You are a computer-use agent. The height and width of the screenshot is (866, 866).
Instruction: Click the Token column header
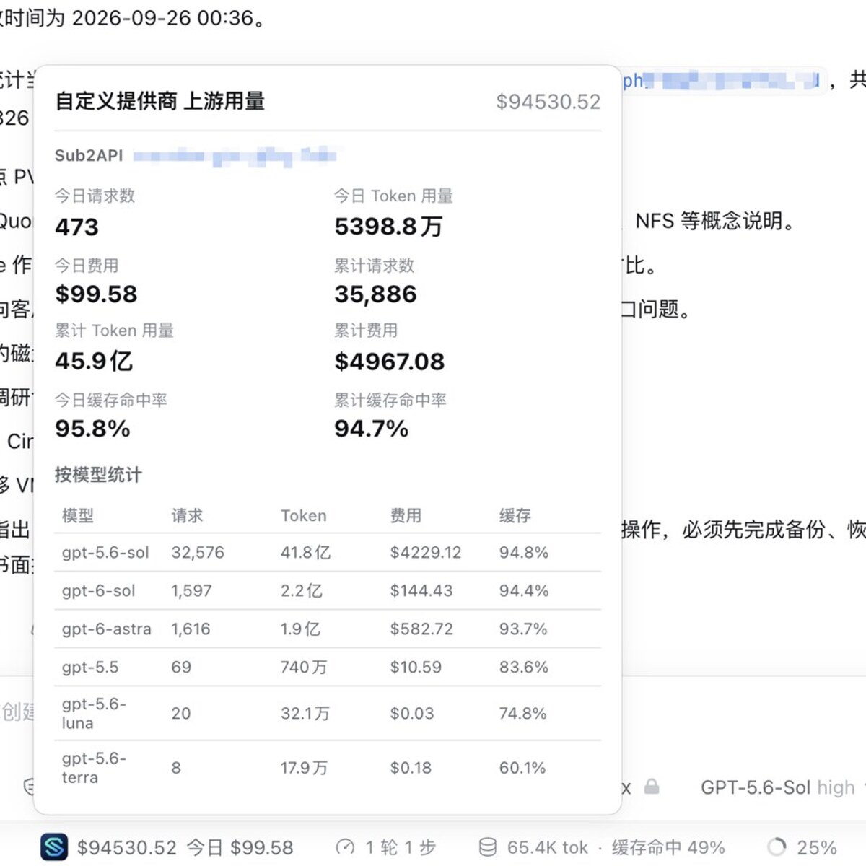pos(304,515)
